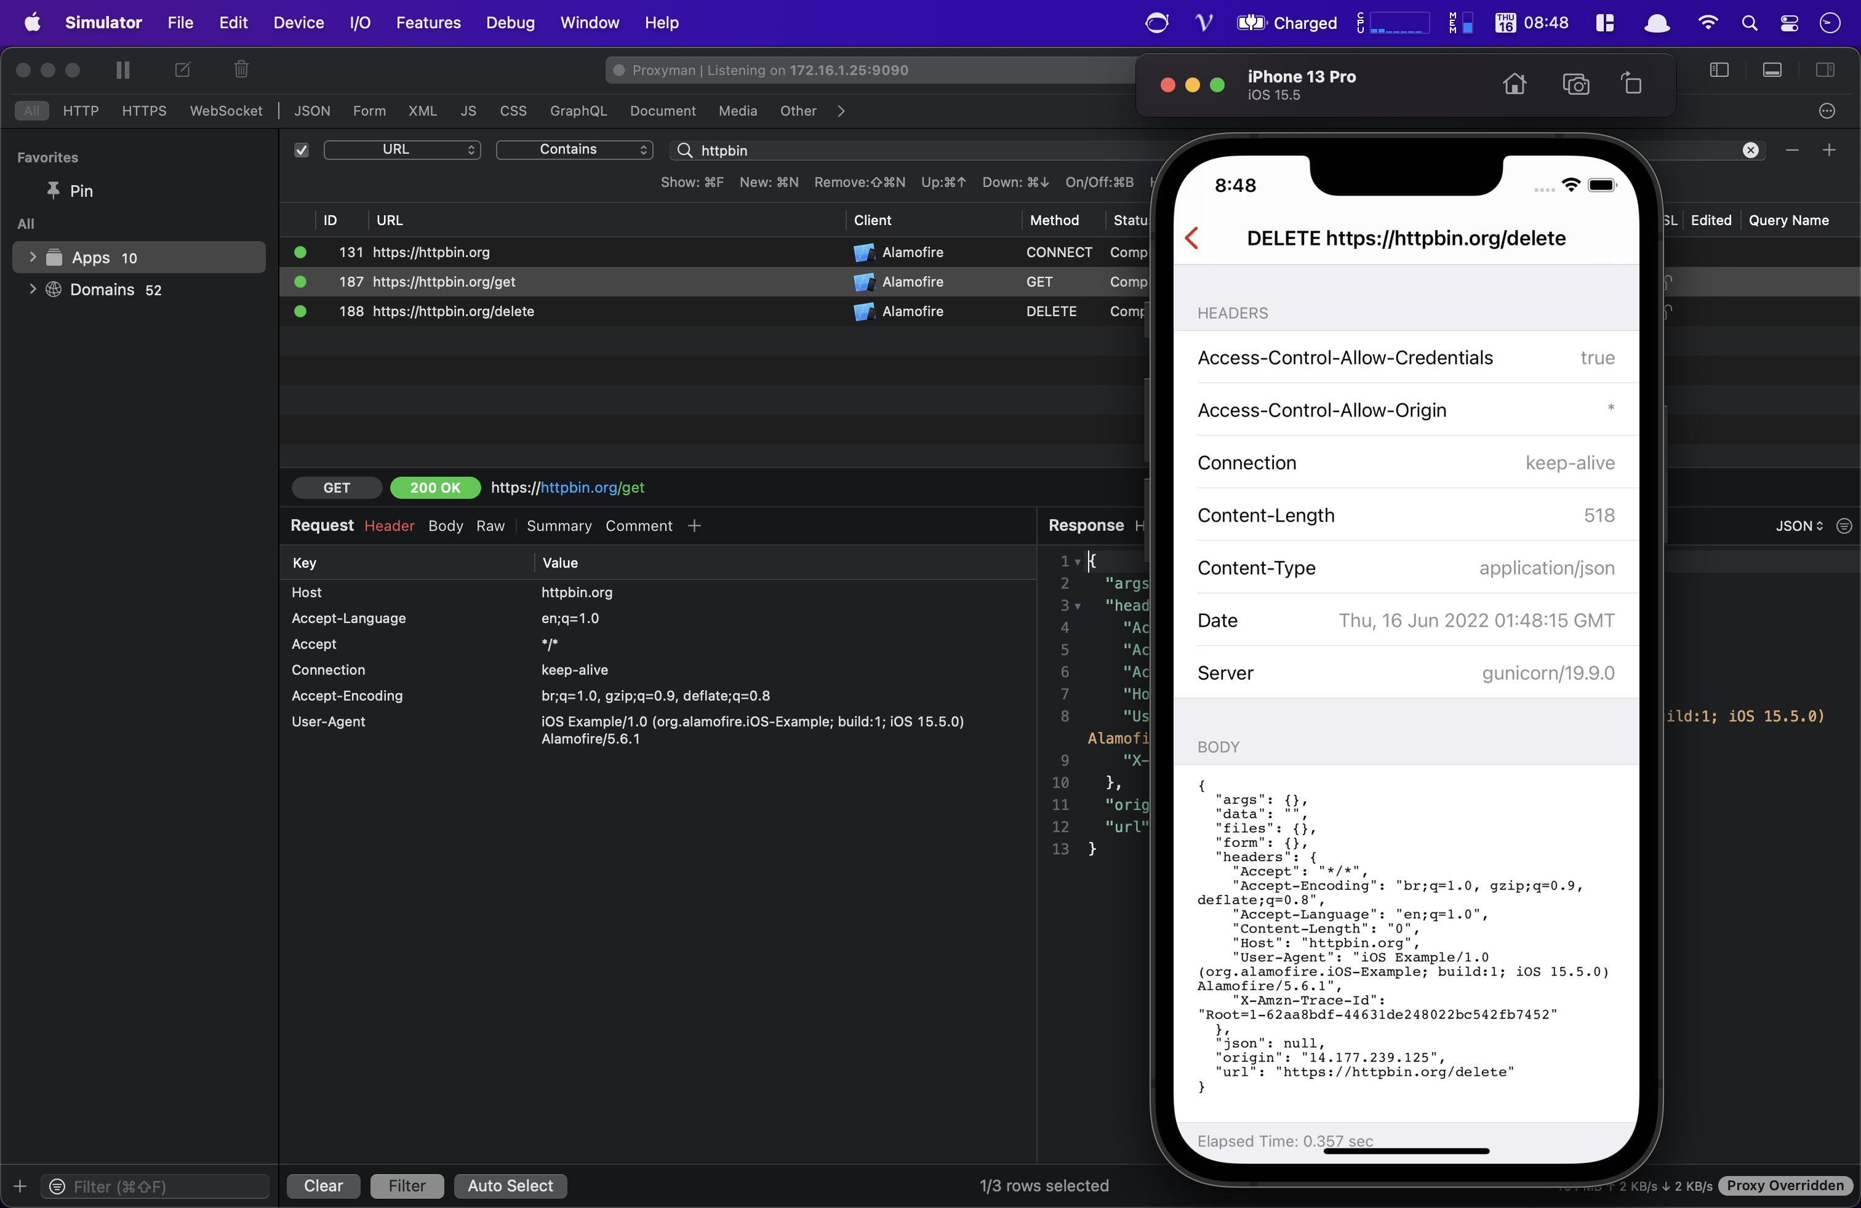
Task: Toggle the Auto Select button
Action: tap(510, 1185)
